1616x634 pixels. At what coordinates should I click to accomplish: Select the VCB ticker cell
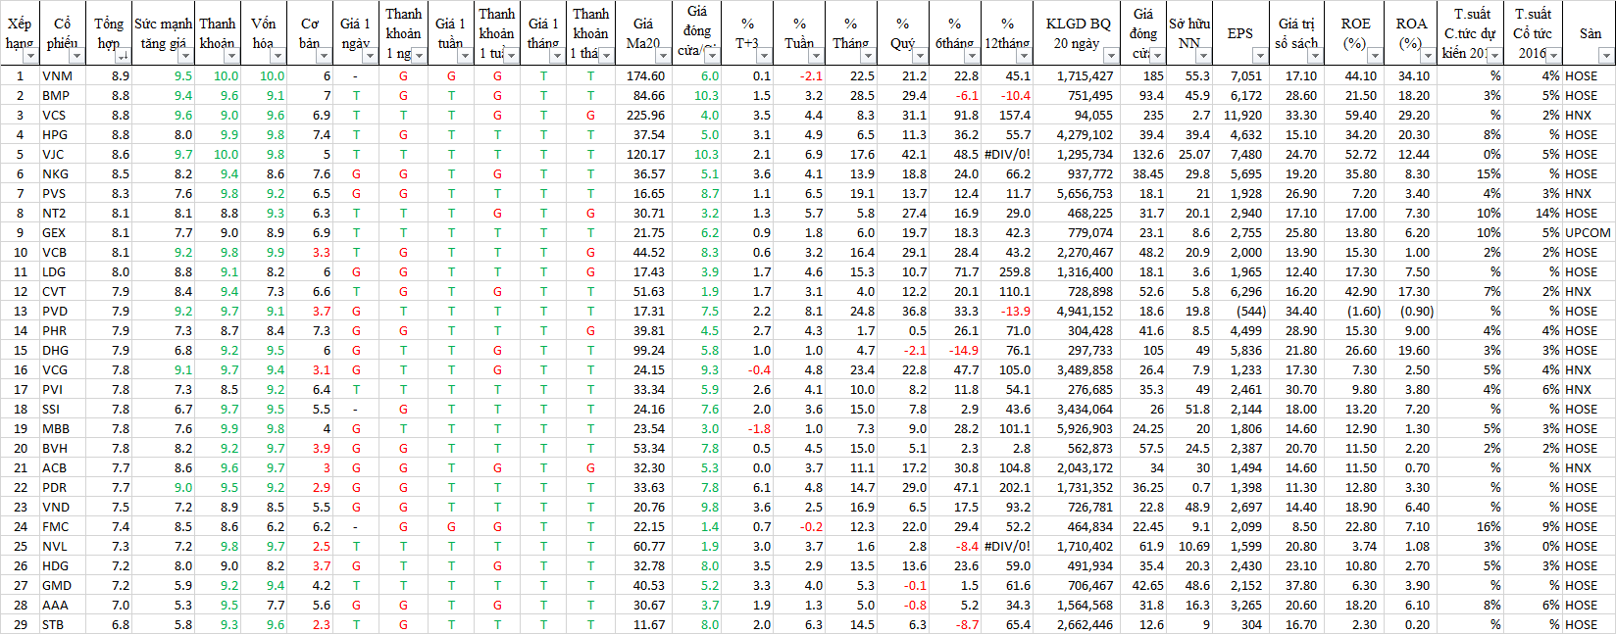coord(64,252)
